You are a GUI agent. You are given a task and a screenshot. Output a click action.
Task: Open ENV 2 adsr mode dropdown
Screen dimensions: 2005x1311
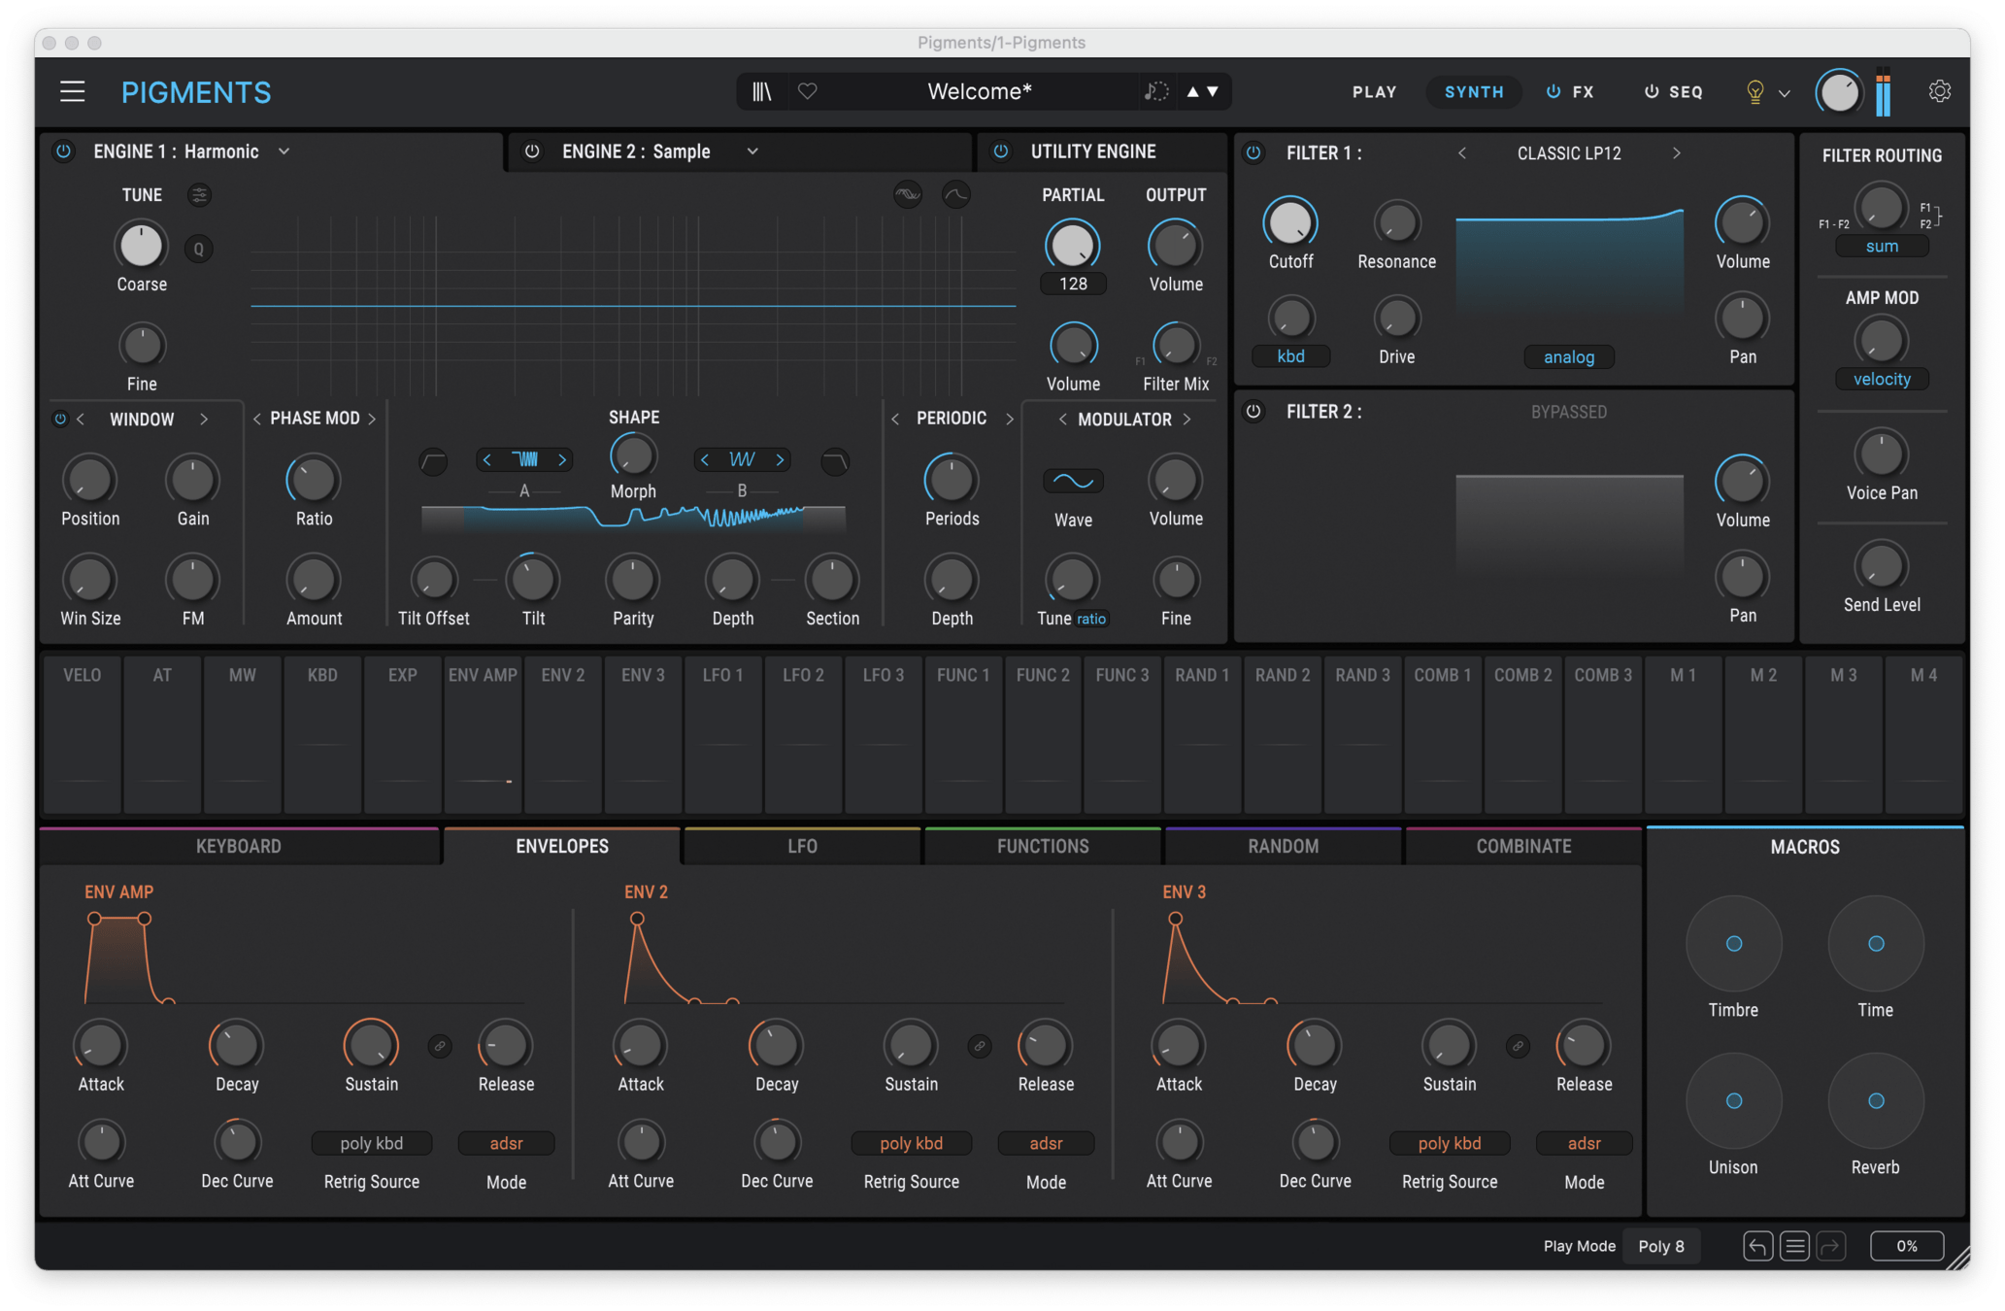point(1046,1144)
